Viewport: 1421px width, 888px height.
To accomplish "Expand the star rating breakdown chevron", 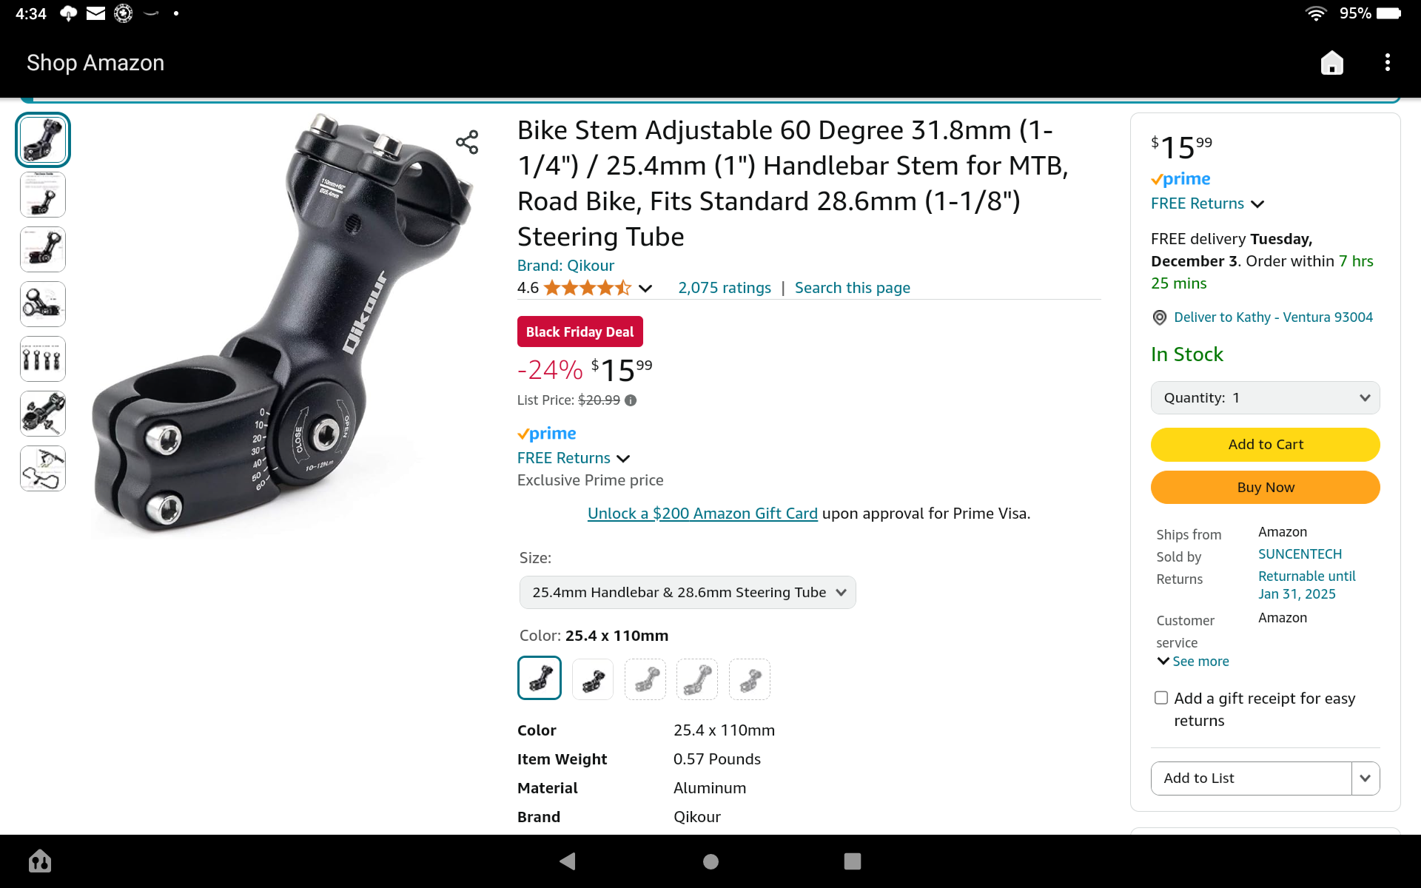I will 645,289.
